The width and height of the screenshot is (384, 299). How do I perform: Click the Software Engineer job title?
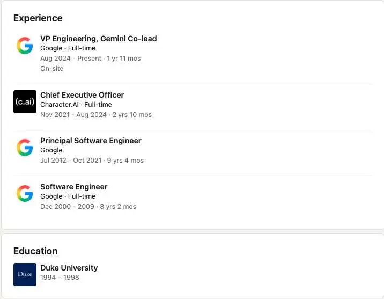coord(73,187)
